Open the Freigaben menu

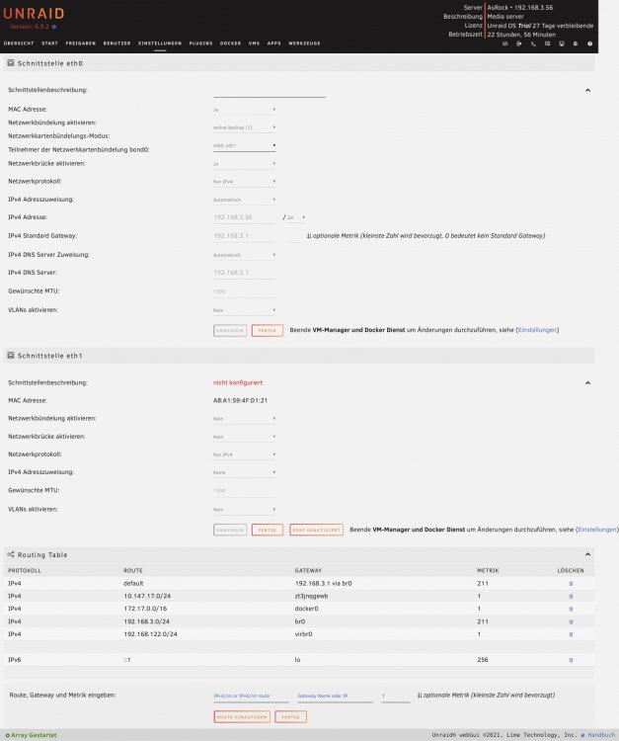[81, 43]
